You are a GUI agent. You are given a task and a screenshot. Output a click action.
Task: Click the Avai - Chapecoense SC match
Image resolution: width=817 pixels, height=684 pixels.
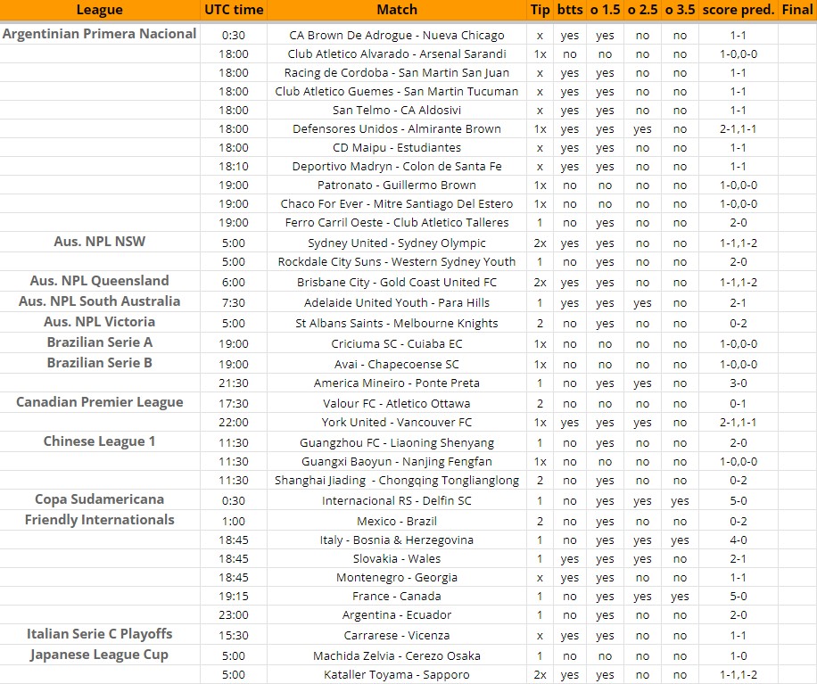[397, 365]
